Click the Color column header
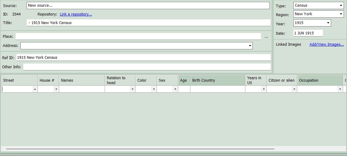 click(x=146, y=80)
